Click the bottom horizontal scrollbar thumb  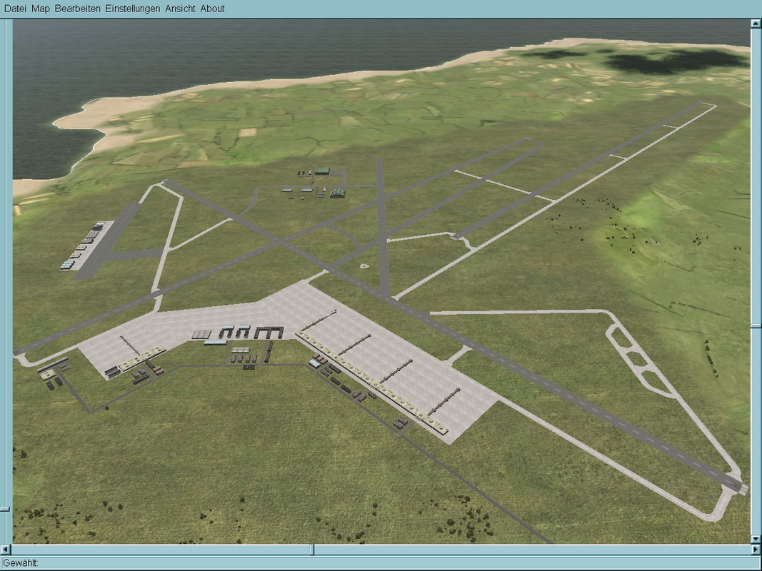pyautogui.click(x=312, y=550)
